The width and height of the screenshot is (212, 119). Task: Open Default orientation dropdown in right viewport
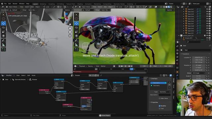tap(88, 10)
